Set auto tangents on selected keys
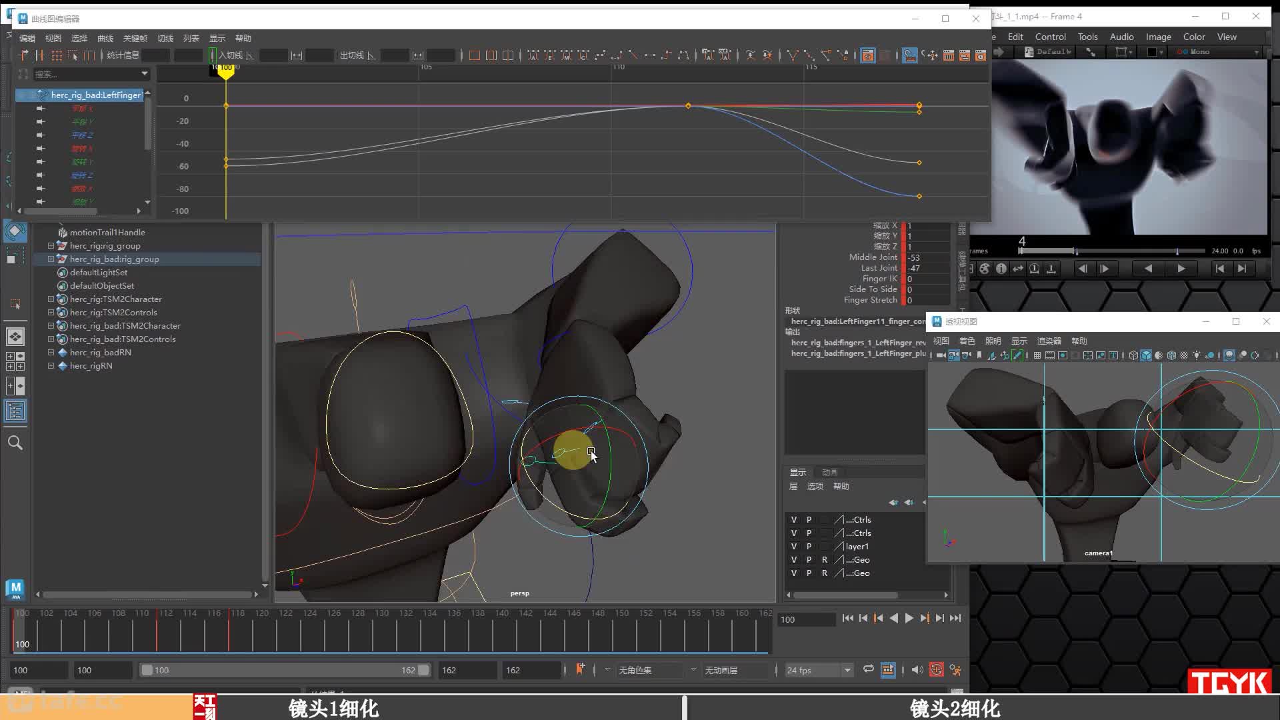This screenshot has height=720, width=1280. pos(533,55)
